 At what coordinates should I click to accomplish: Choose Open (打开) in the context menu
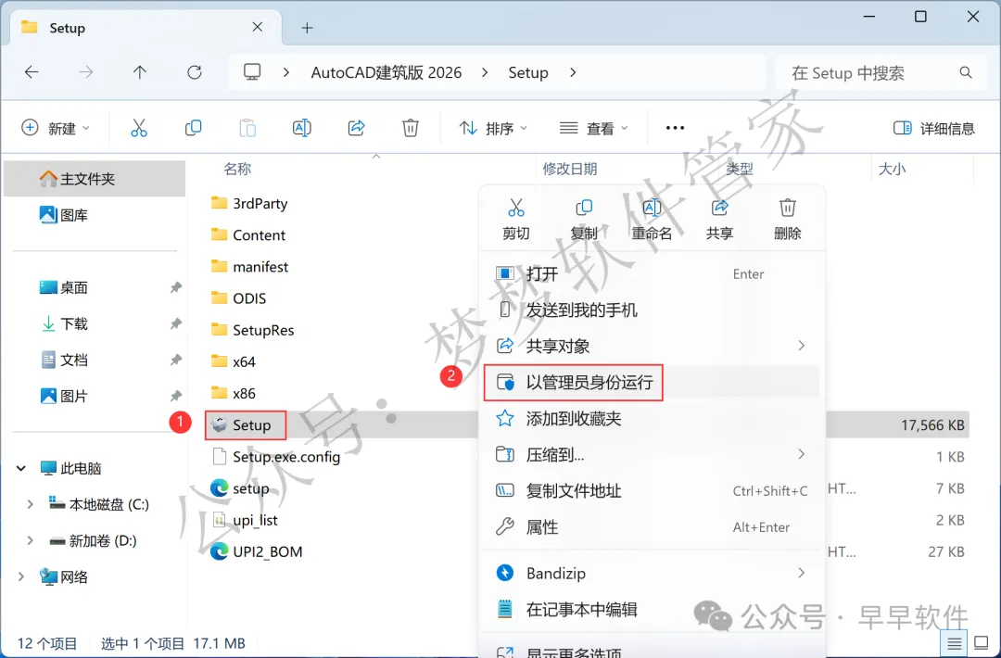652,273
